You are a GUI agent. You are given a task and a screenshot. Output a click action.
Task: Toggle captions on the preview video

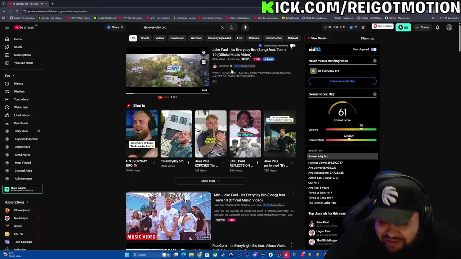tap(203, 62)
